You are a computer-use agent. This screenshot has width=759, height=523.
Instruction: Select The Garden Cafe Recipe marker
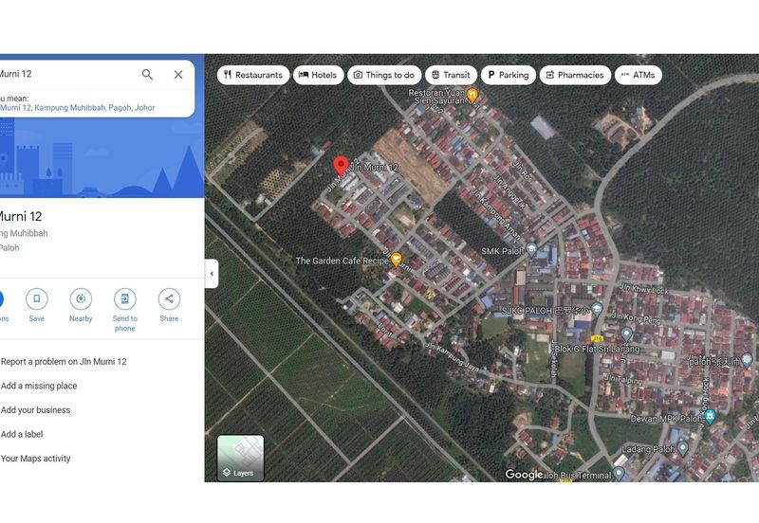click(397, 260)
